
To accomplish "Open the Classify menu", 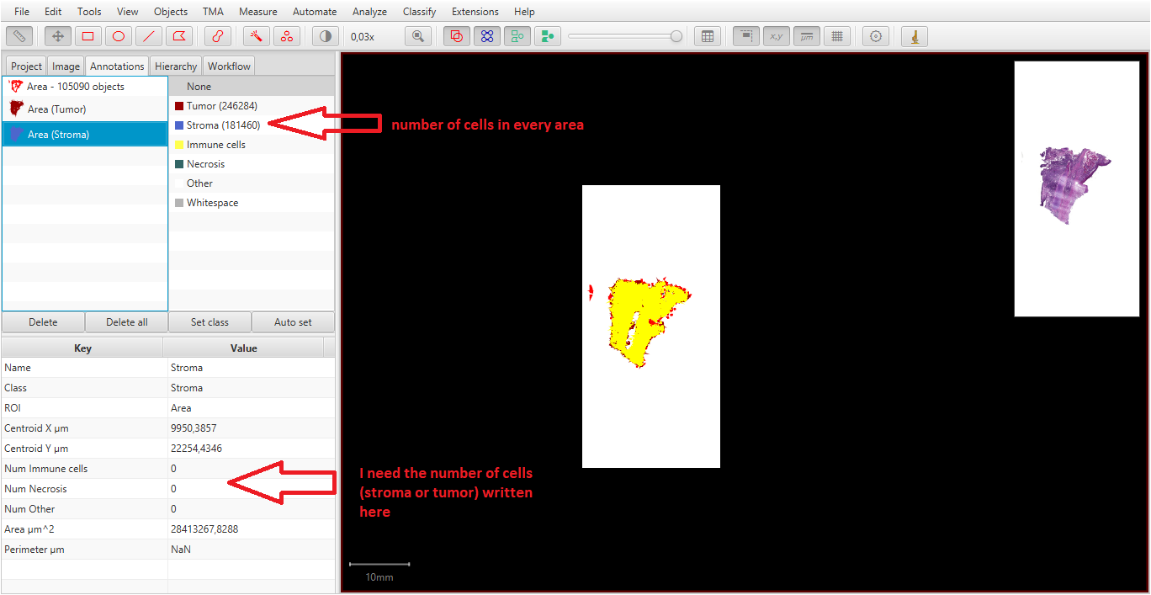I will click(x=419, y=12).
